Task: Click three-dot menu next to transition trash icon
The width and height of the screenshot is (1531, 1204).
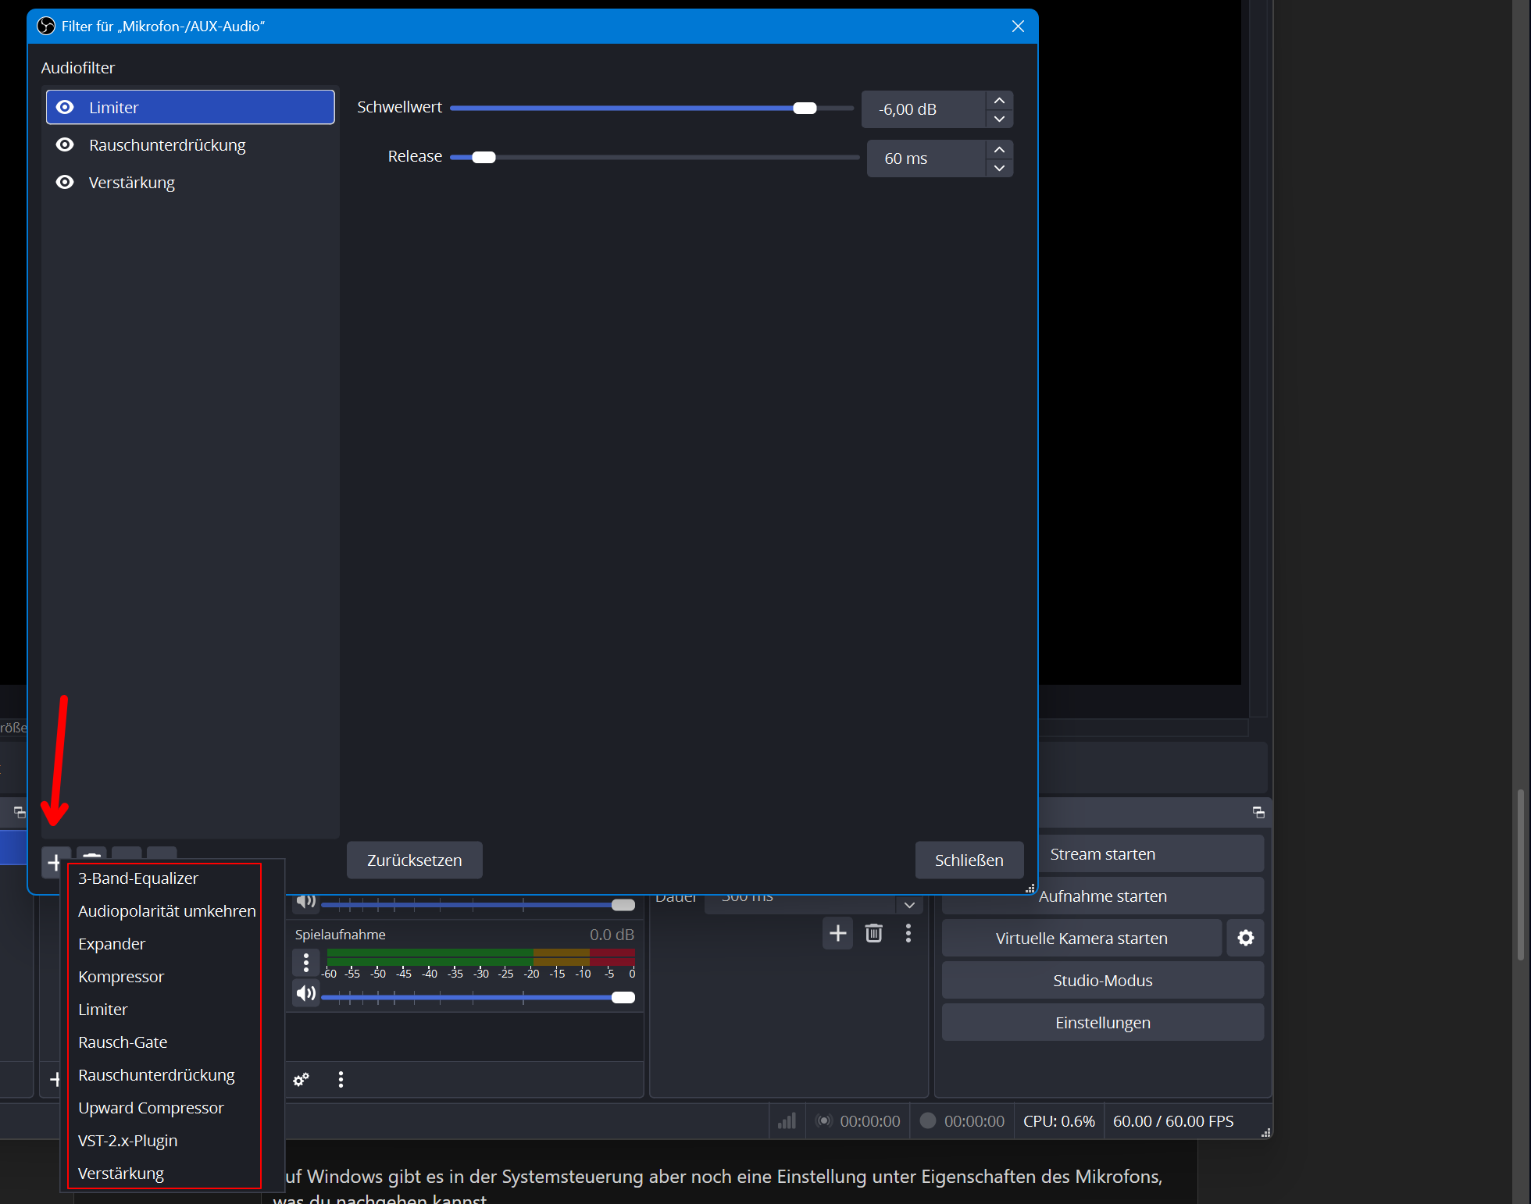Action: pyautogui.click(x=908, y=933)
